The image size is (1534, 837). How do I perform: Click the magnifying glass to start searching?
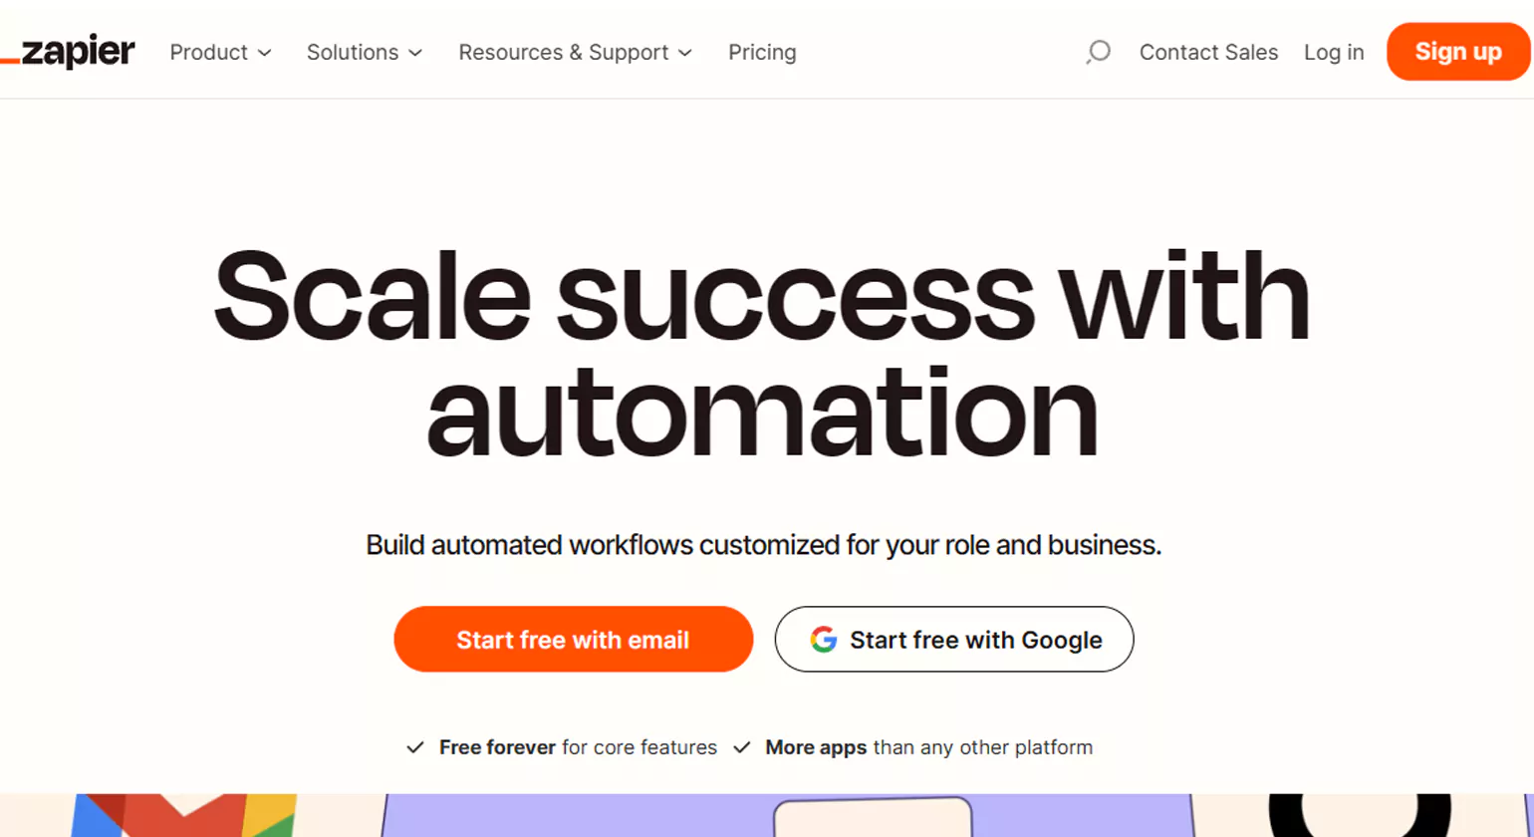pos(1098,53)
